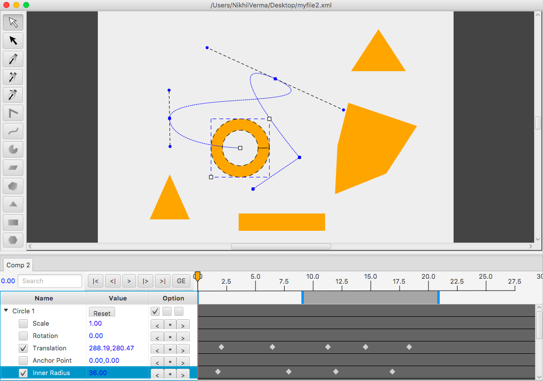The image size is (543, 381).
Task: Click the orange playhead marker
Action: point(198,276)
